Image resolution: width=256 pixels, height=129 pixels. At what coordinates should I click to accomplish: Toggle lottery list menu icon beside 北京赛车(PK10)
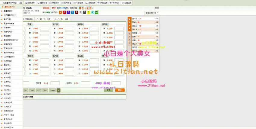point(20,2)
